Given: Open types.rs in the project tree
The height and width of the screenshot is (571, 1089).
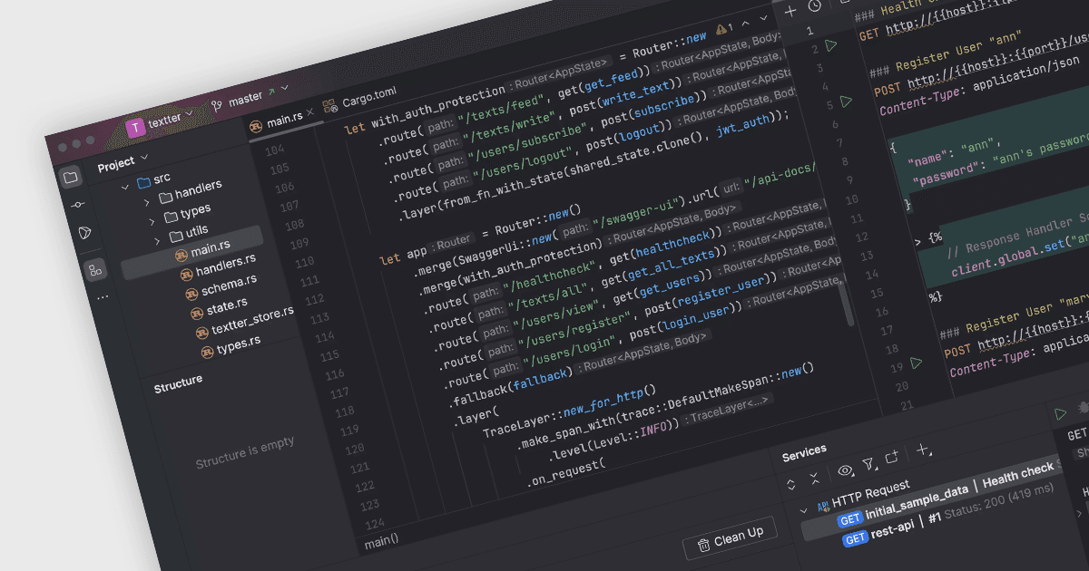Looking at the screenshot, I should click(x=231, y=345).
